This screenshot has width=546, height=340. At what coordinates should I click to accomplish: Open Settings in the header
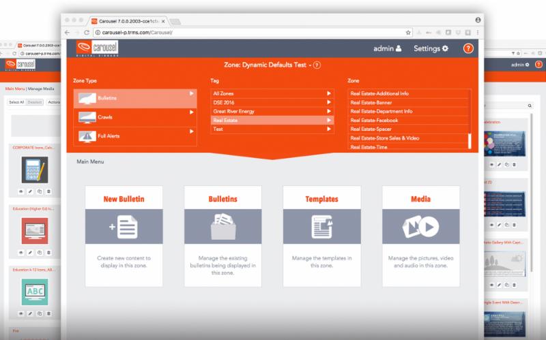point(431,48)
